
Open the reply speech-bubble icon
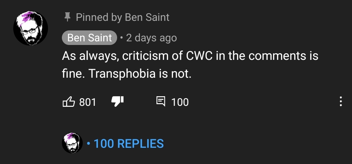coord(161,102)
